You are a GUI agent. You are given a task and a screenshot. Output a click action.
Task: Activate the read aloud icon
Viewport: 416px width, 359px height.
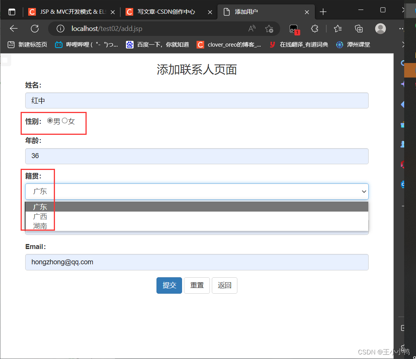[x=252, y=28]
